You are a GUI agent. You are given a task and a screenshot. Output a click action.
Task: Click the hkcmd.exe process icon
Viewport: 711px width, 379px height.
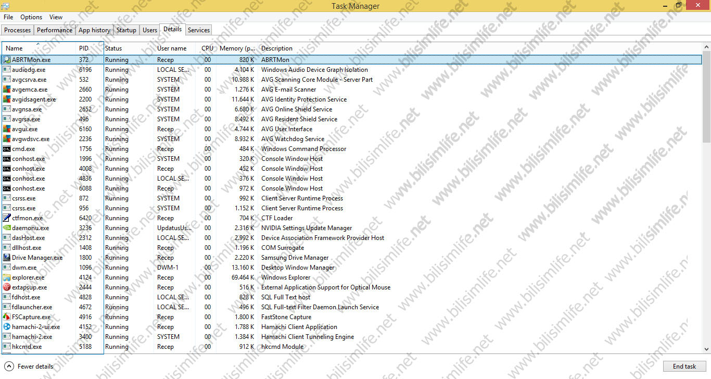tap(7, 347)
